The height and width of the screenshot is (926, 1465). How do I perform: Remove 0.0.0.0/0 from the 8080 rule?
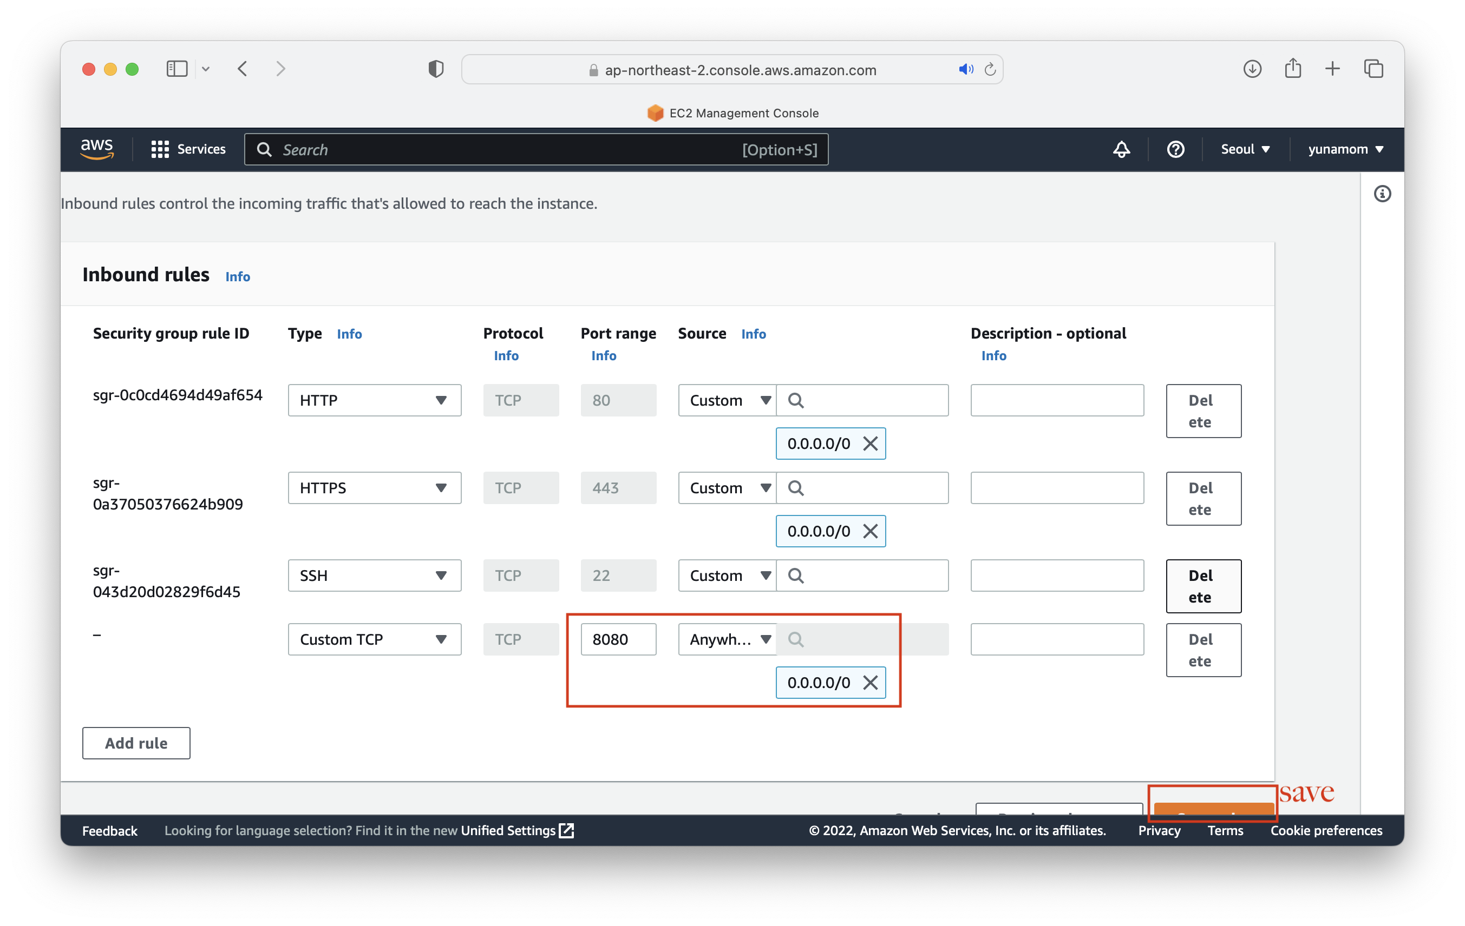pyautogui.click(x=870, y=683)
